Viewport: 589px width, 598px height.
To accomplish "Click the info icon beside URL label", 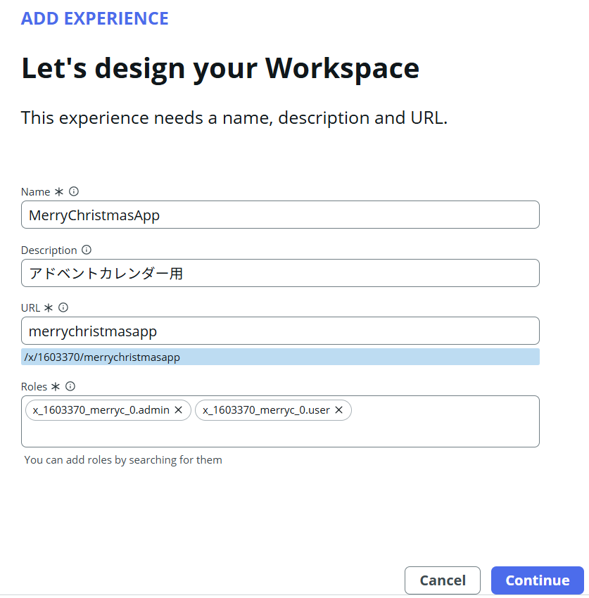I will tap(63, 307).
